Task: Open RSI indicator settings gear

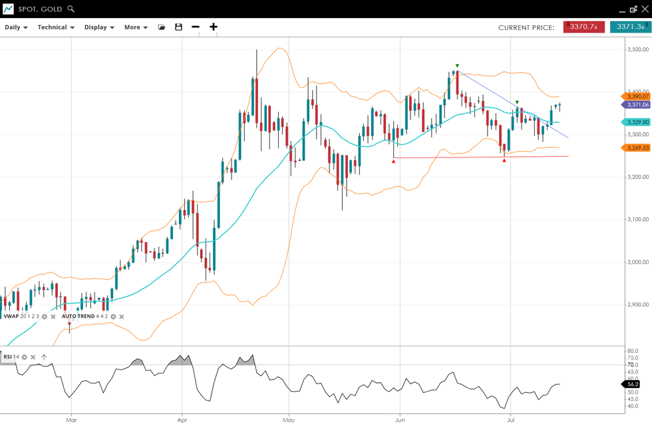Action: (x=25, y=358)
